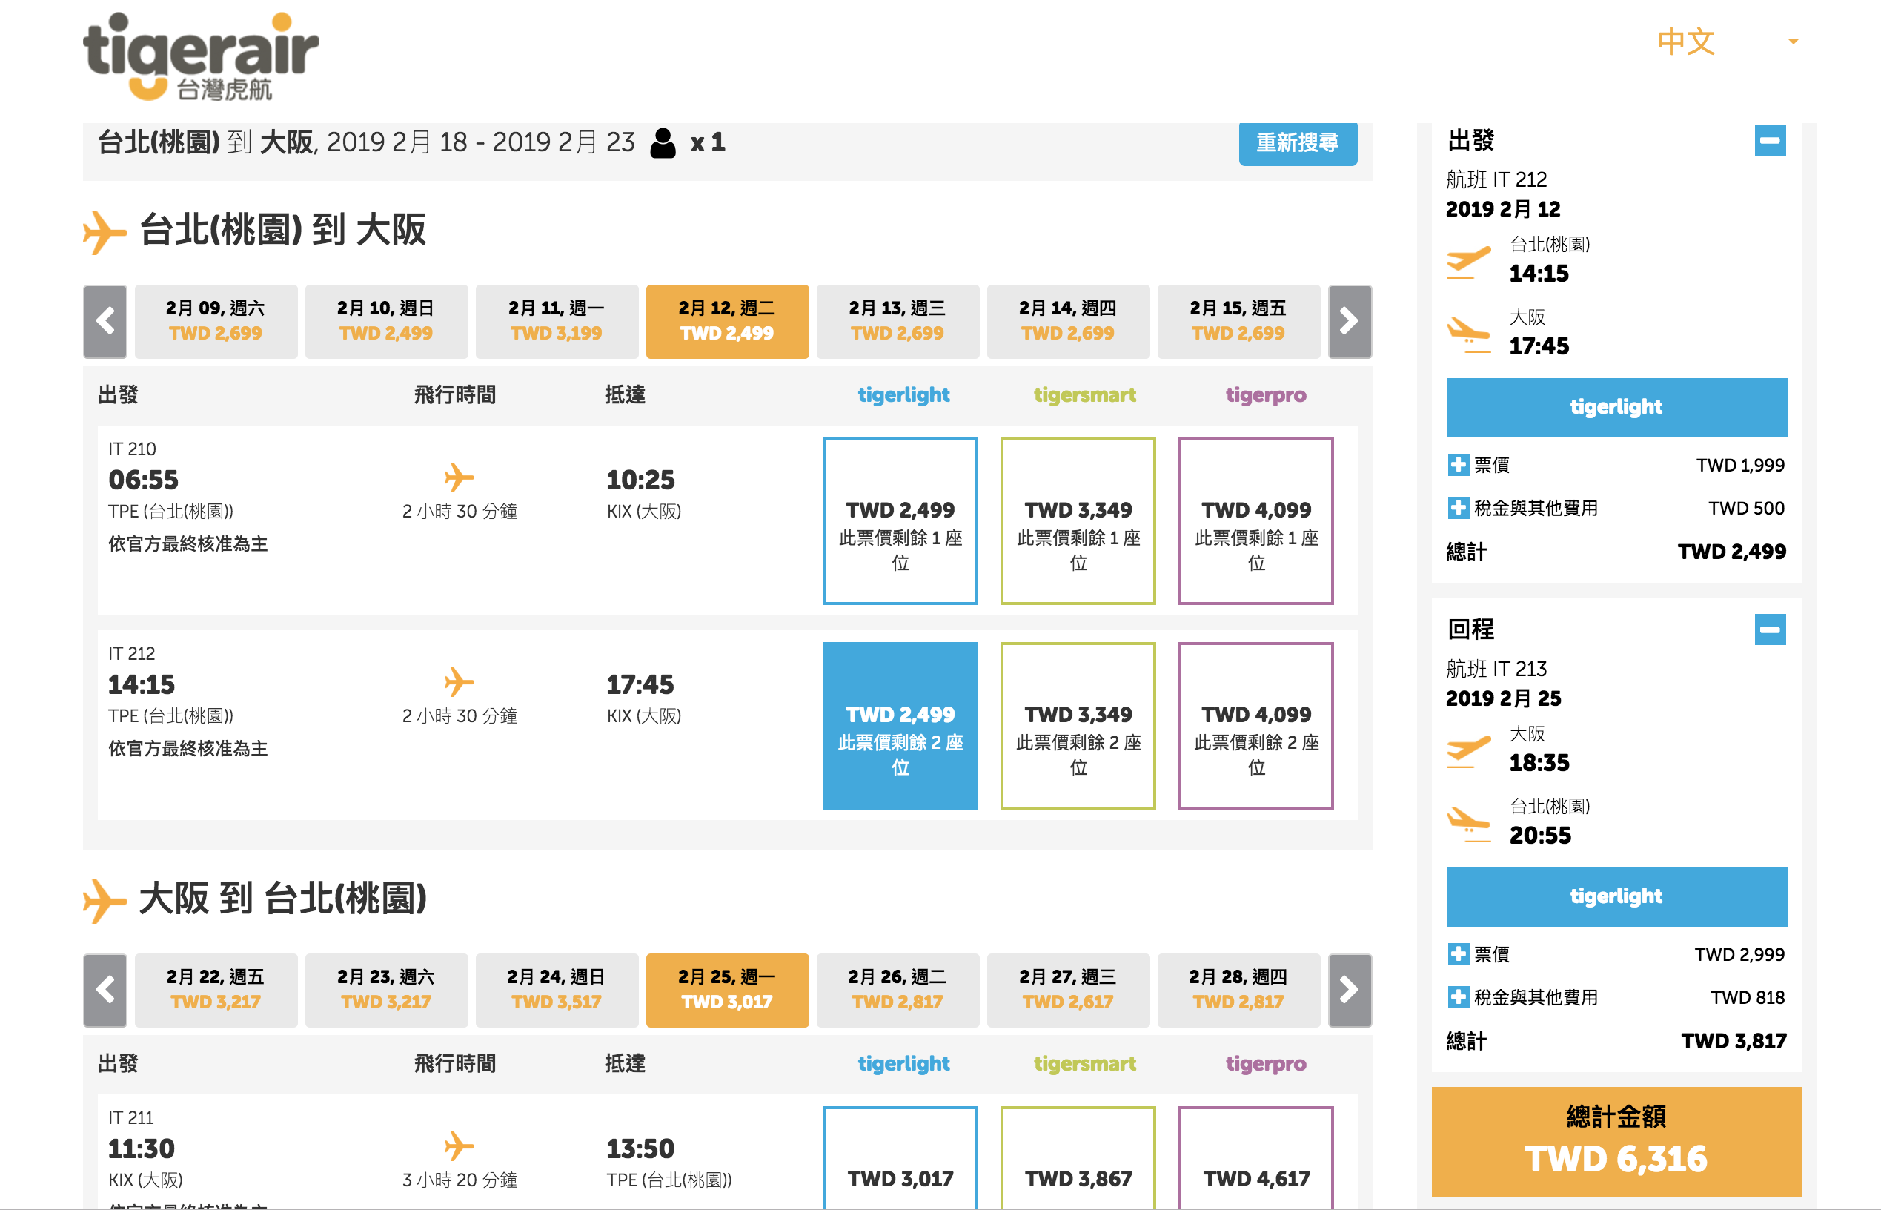The width and height of the screenshot is (1881, 1213).
Task: Click tigersmart column header for outbound flights
Action: tap(1084, 394)
